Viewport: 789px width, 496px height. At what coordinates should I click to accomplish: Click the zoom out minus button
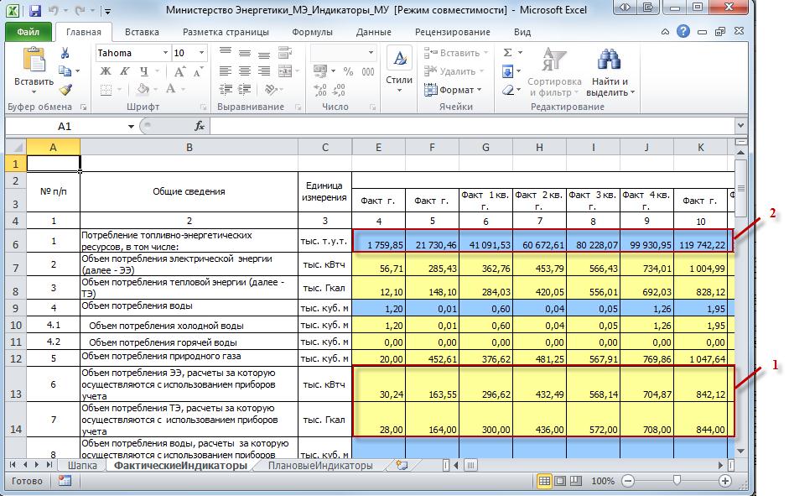click(x=627, y=481)
